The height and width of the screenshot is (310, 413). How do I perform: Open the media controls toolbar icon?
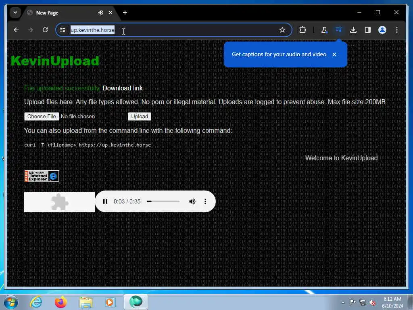coord(339,29)
